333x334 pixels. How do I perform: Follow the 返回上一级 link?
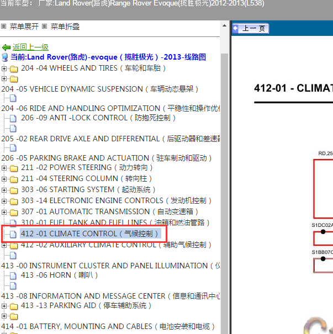(x=30, y=47)
